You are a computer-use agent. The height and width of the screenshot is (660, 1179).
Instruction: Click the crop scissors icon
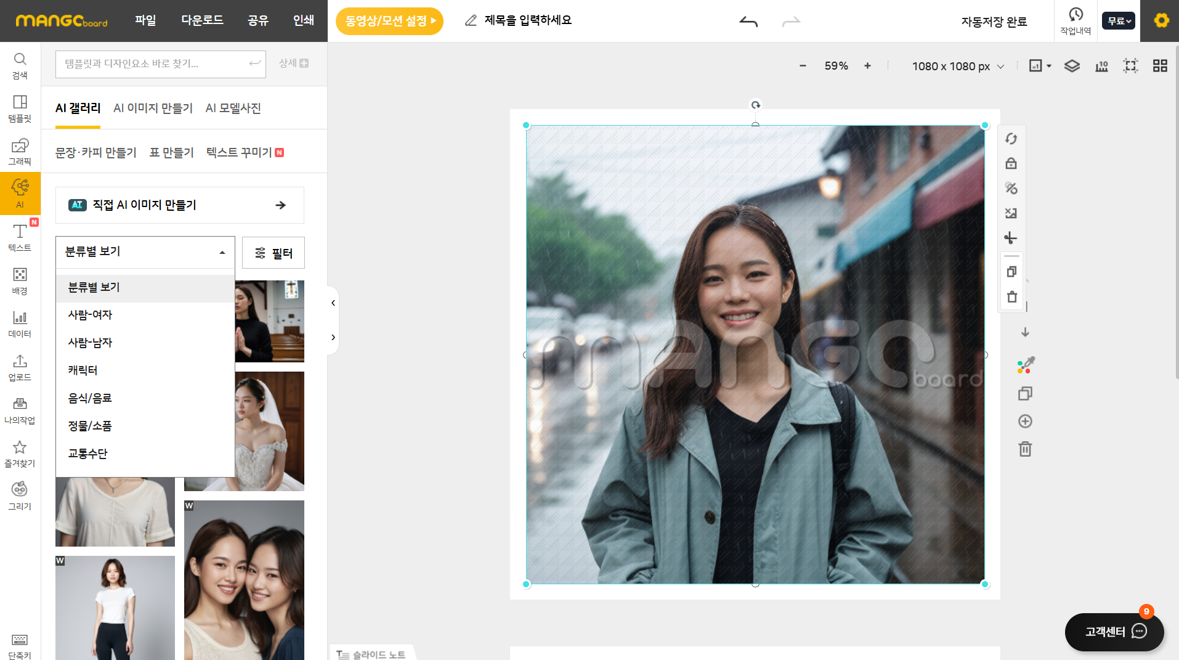(x=1011, y=238)
